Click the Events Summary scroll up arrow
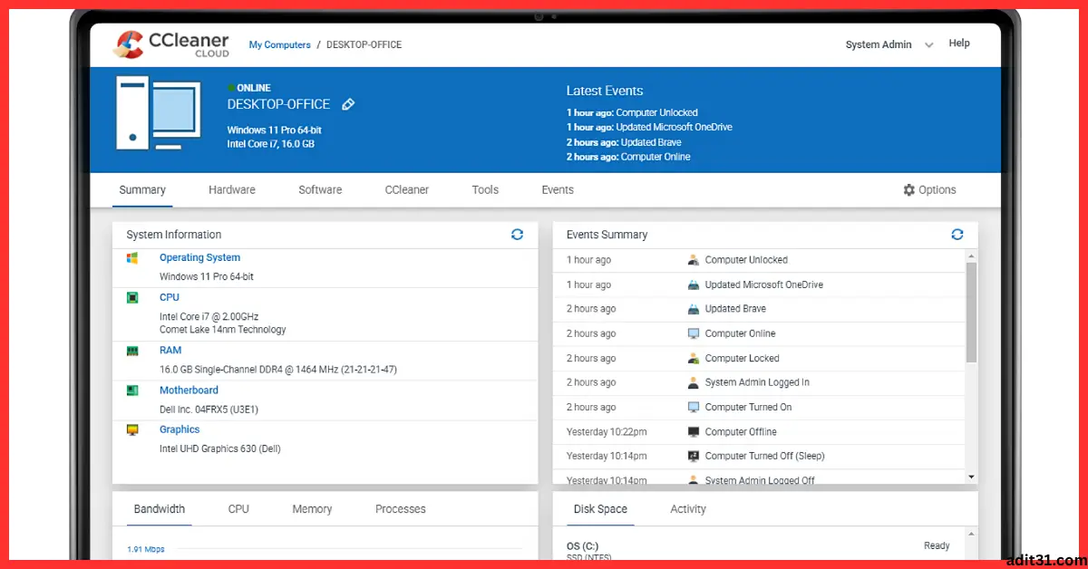The width and height of the screenshot is (1088, 569). (x=971, y=256)
